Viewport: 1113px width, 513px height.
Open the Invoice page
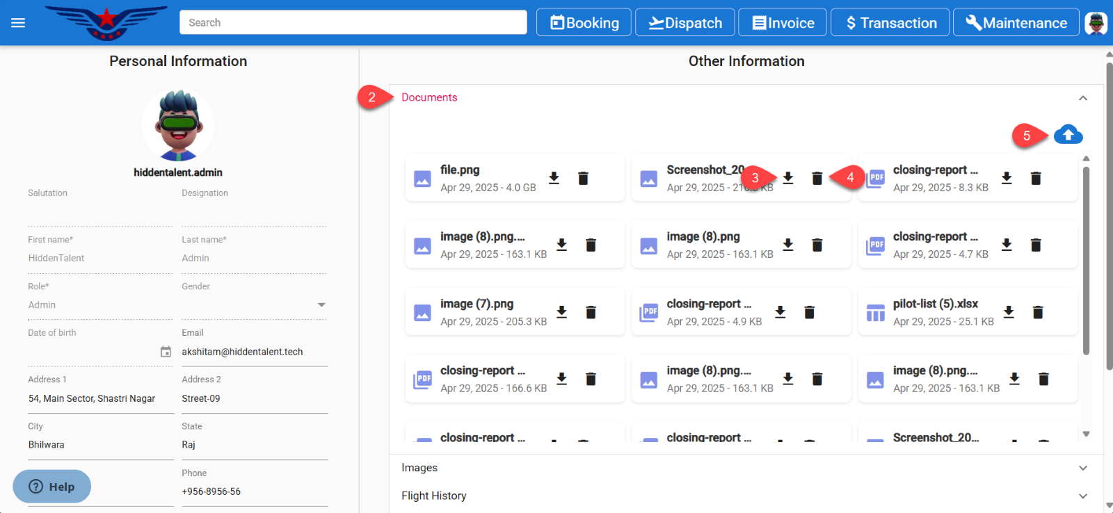[x=782, y=23]
